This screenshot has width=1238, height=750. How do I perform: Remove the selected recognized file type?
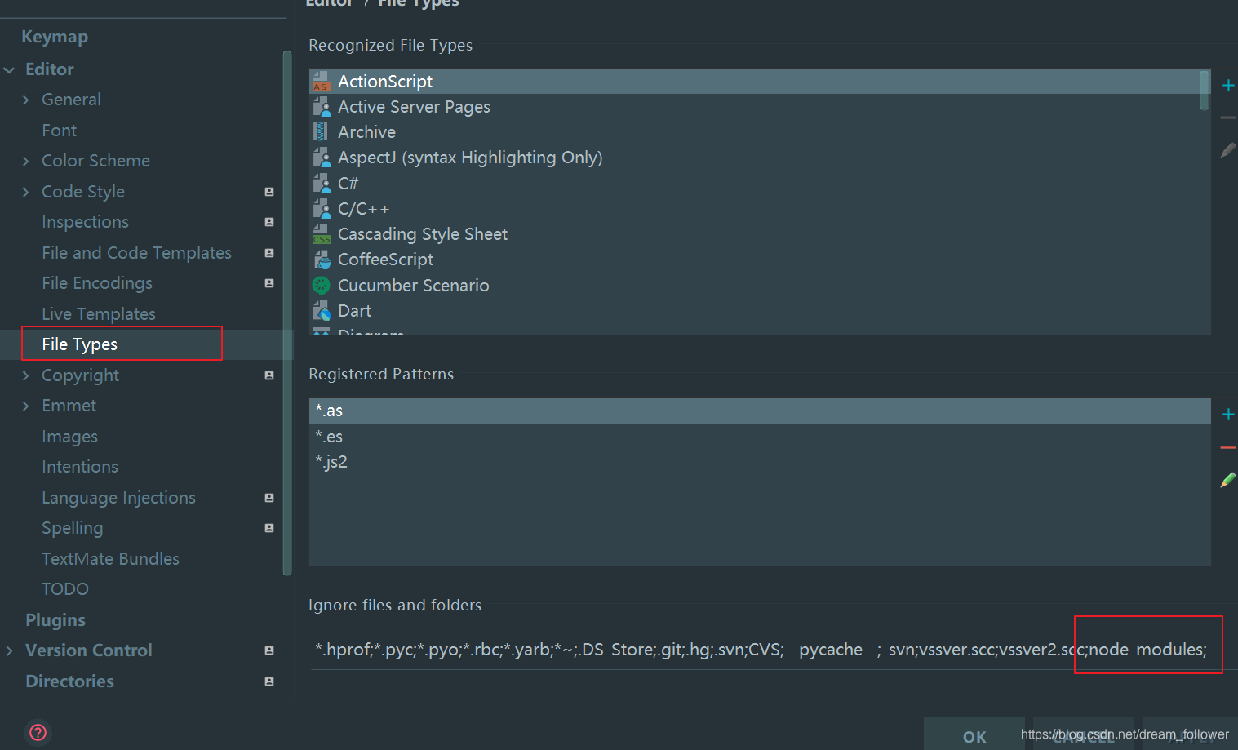(1227, 118)
